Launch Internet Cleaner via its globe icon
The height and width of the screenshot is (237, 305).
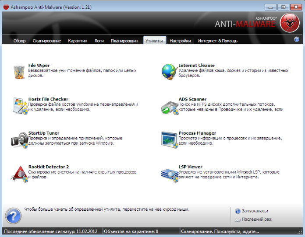[x=169, y=72]
